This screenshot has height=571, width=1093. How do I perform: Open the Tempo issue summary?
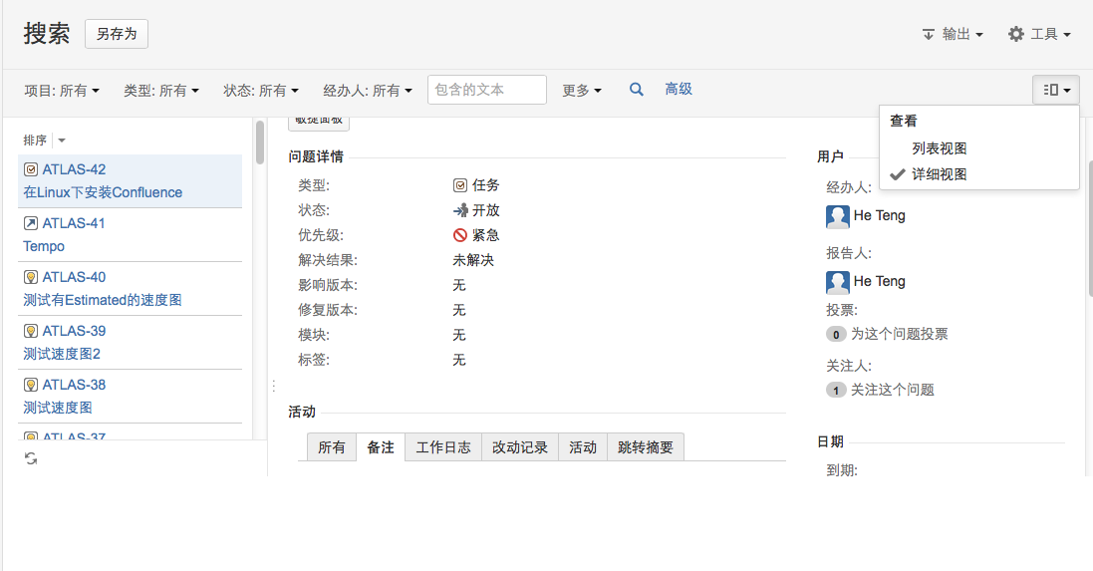[43, 246]
